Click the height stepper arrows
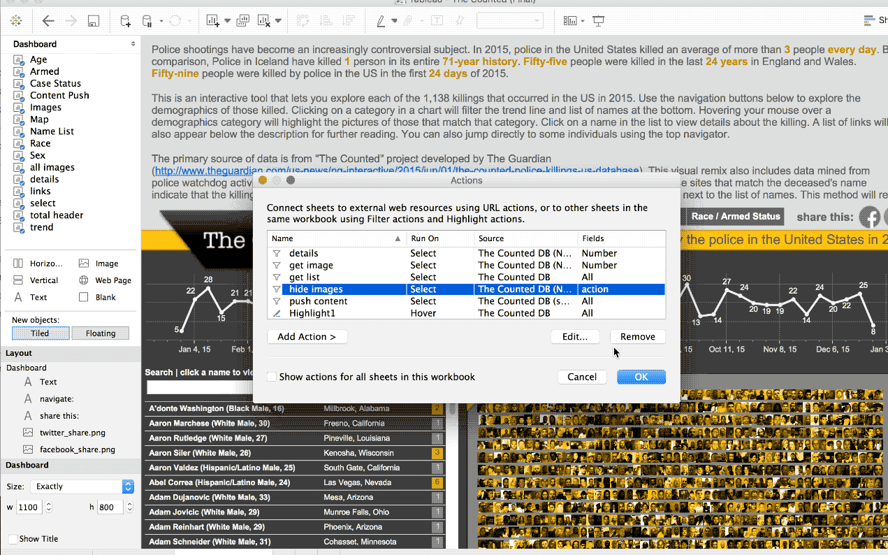Image resolution: width=888 pixels, height=555 pixels. click(x=129, y=507)
